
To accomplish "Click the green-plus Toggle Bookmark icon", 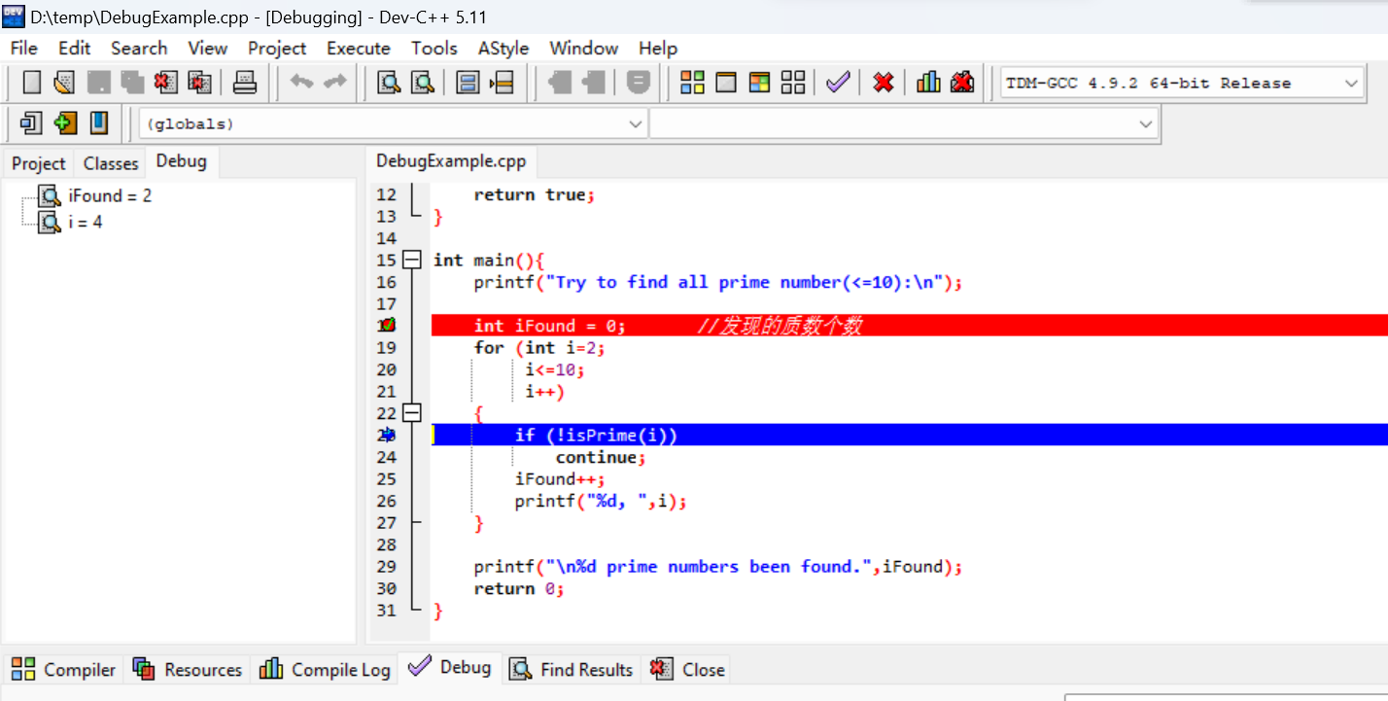I will pos(65,123).
